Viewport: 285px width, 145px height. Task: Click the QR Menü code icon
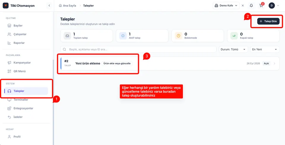coord(9,71)
